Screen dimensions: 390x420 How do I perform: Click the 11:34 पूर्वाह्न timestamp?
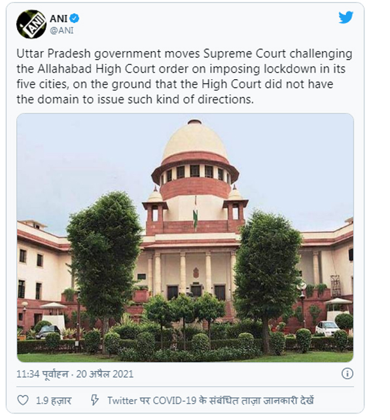(43, 374)
